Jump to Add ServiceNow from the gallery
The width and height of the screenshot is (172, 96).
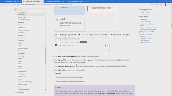pos(147,25)
